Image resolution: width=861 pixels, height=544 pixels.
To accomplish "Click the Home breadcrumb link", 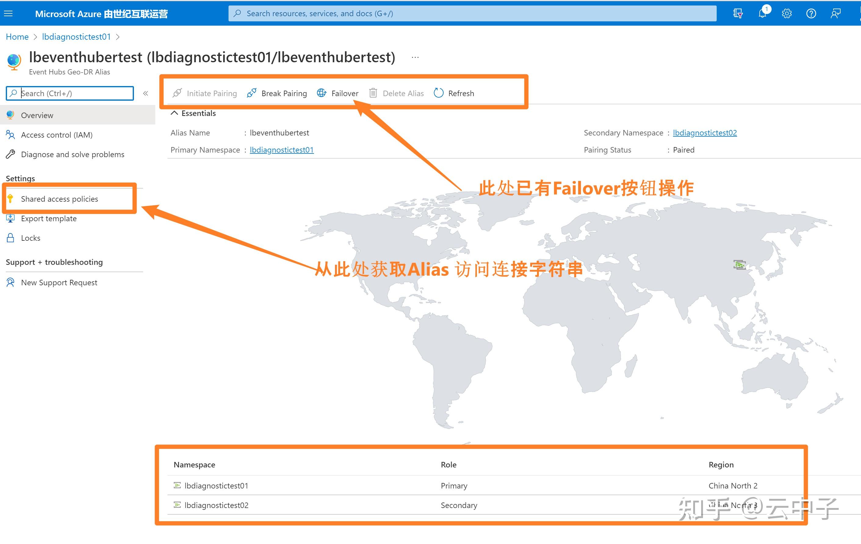I will tap(17, 37).
